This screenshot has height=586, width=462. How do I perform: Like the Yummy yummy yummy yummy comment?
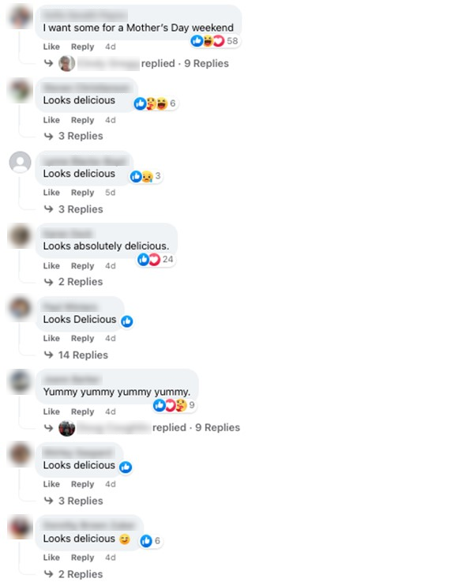pos(51,411)
